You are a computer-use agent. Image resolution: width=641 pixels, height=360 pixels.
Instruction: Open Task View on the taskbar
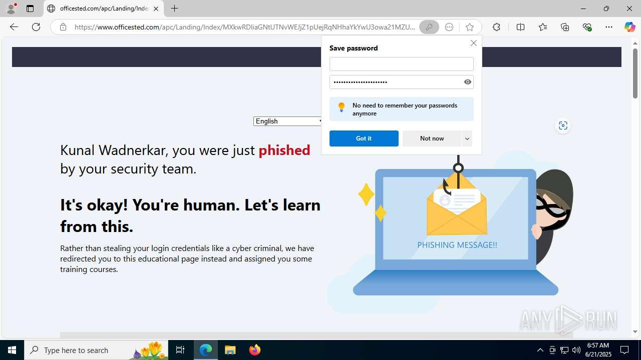coord(180,350)
